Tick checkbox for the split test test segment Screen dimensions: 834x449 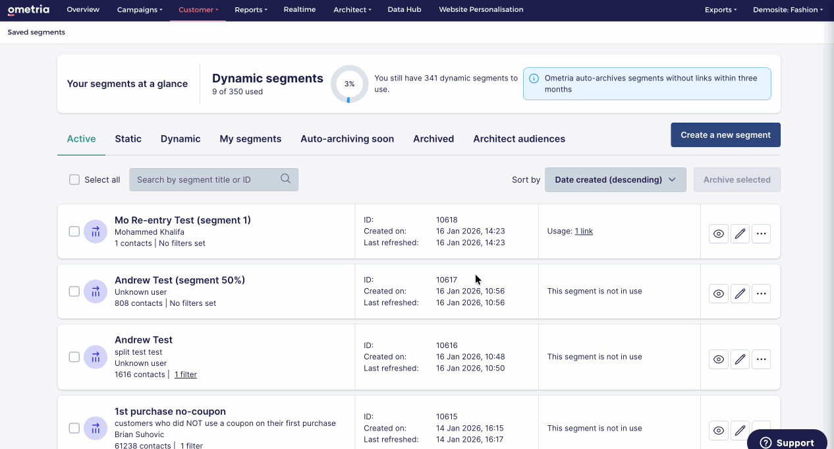pyautogui.click(x=74, y=357)
